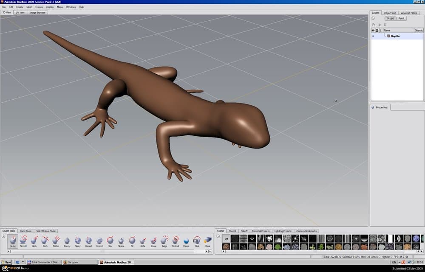Switch layer mode to Paint
Image resolution: width=425 pixels, height=272 pixels.
tap(401, 18)
